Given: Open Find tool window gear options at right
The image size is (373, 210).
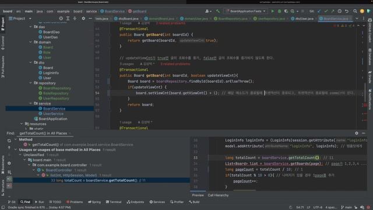Looking at the screenshot, I should 357,133.
